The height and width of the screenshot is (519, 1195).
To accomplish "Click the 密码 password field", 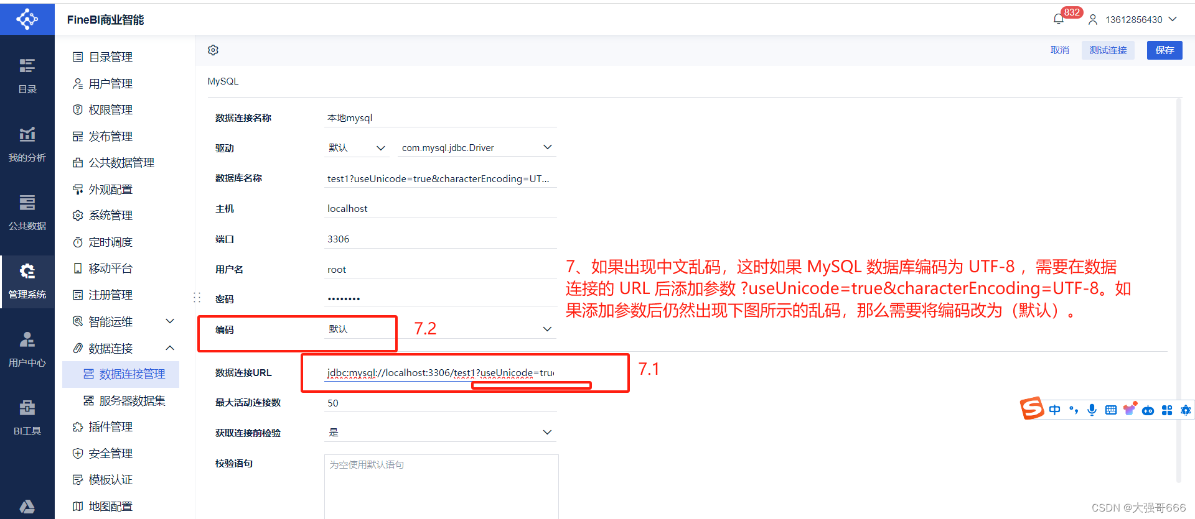I will pos(440,299).
